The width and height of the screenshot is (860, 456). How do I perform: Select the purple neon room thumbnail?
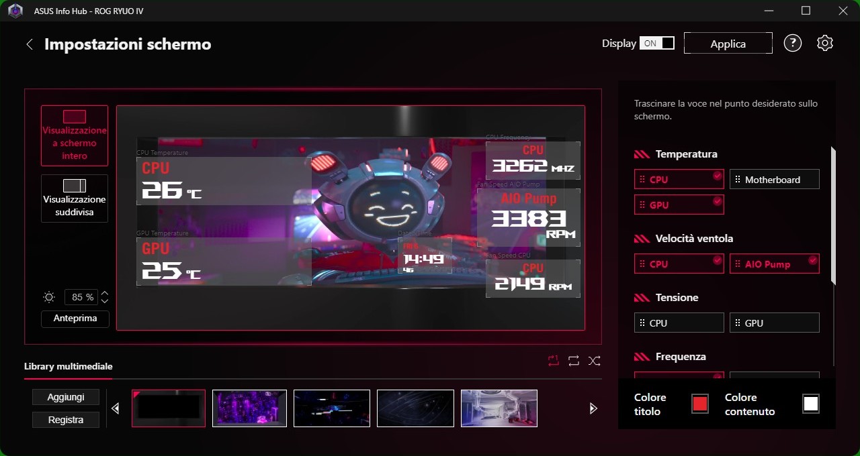point(249,408)
